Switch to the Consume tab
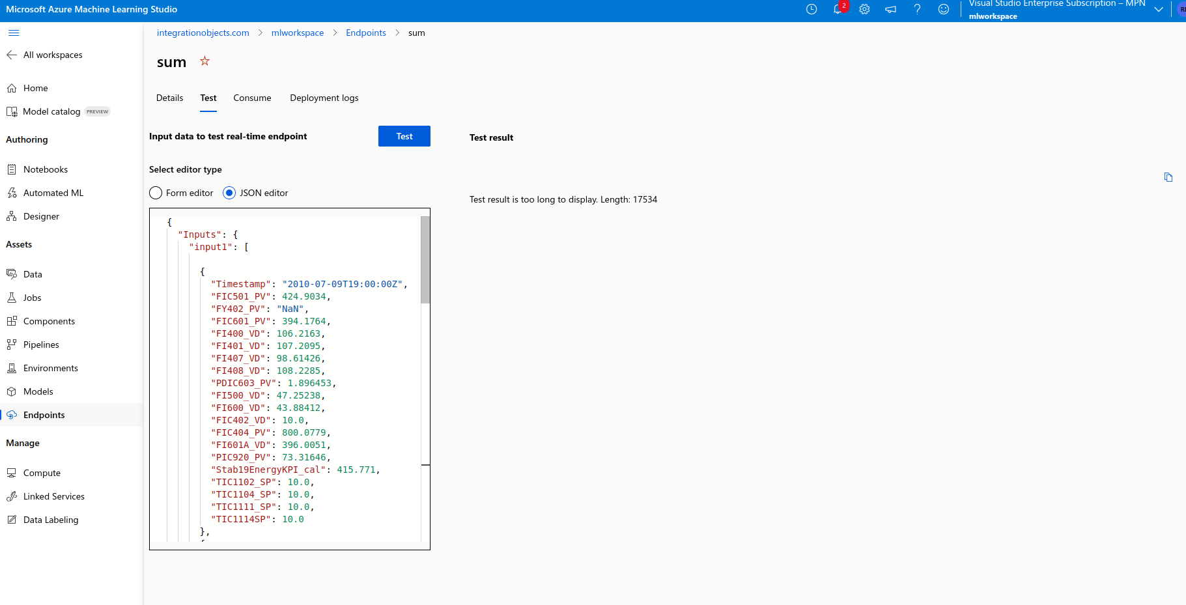Image resolution: width=1186 pixels, height=605 pixels. click(252, 98)
